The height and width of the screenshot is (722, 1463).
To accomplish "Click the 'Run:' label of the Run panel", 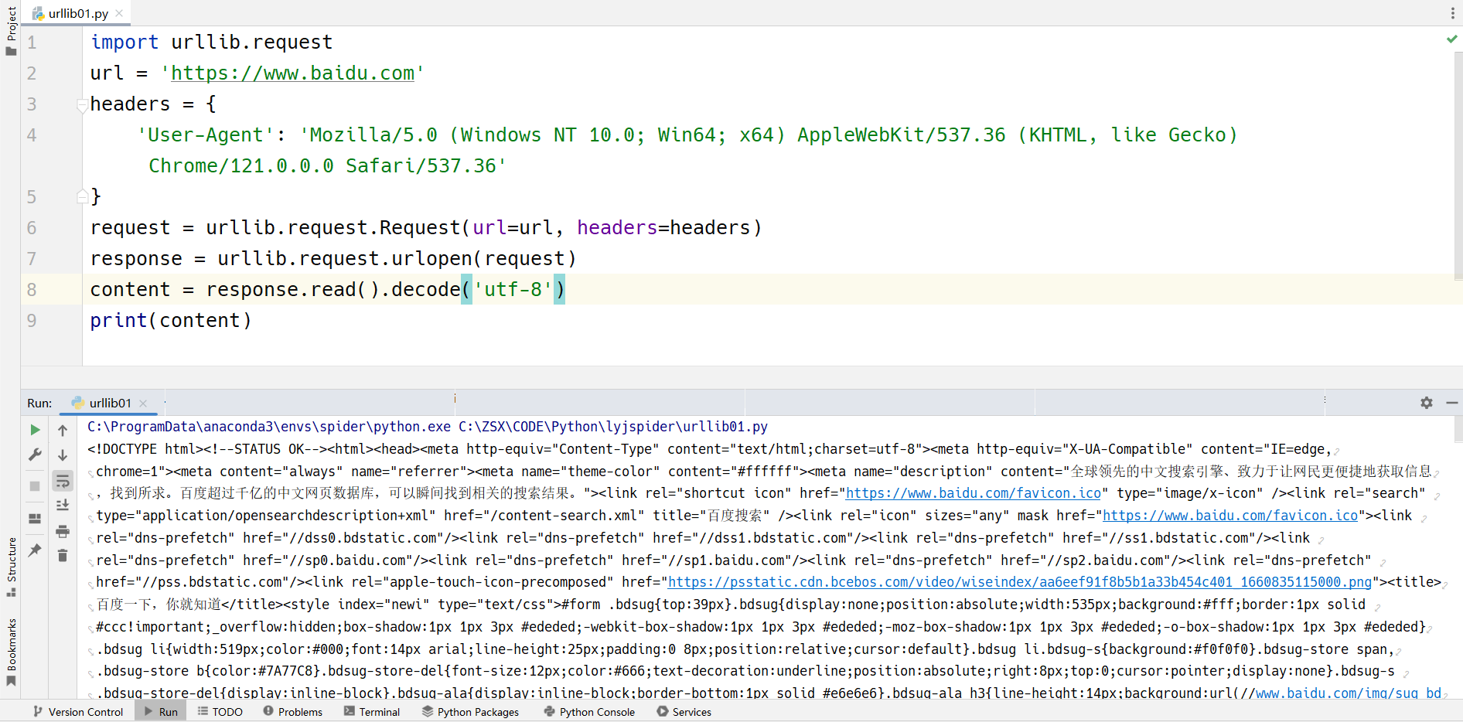I will coord(39,403).
